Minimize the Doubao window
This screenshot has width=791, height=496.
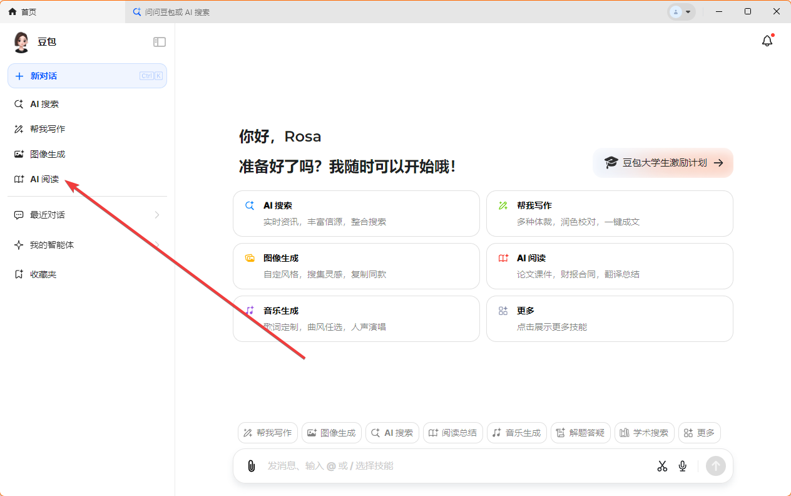pos(718,12)
